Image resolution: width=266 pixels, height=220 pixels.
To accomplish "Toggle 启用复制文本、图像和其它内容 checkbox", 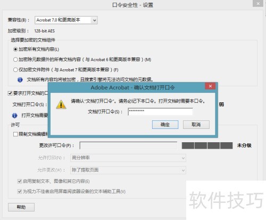I will click(20, 181).
